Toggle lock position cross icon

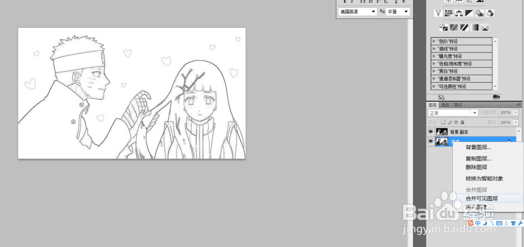(x=456, y=122)
